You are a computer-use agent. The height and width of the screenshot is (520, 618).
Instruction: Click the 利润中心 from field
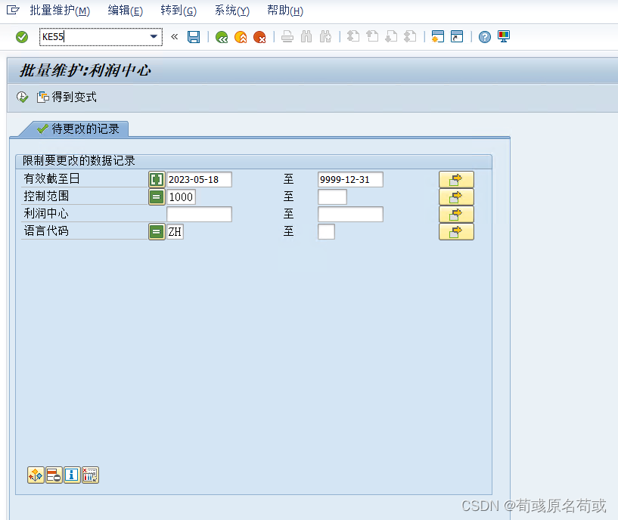pyautogui.click(x=199, y=215)
